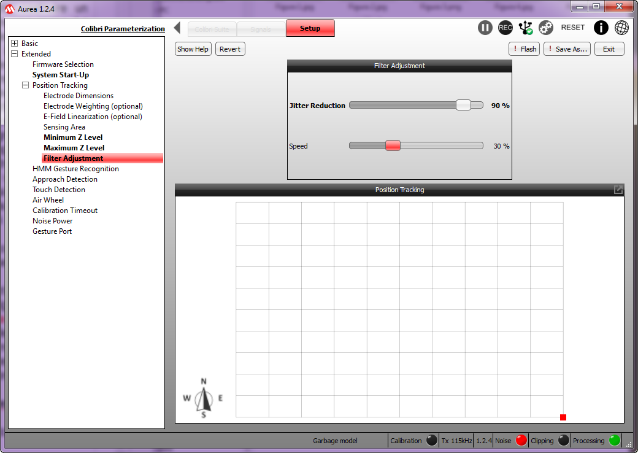The image size is (638, 453).
Task: Click the USB connection status icon
Action: click(526, 28)
